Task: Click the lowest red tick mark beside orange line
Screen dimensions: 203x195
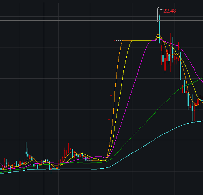Action: click(x=107, y=141)
